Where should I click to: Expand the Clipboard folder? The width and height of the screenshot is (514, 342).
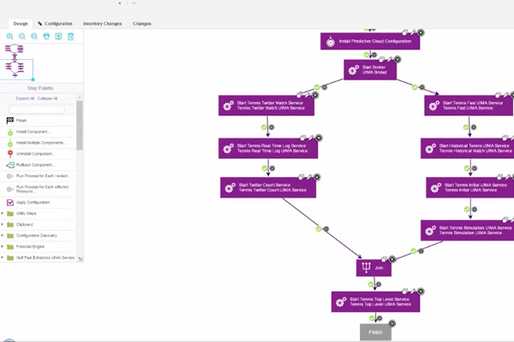tap(3, 225)
